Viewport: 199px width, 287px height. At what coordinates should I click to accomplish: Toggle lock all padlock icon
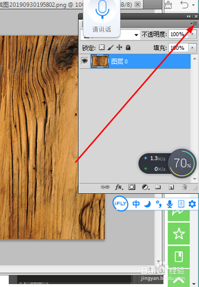(x=128, y=47)
